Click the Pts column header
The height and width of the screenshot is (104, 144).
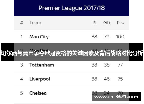(x=120, y=23)
